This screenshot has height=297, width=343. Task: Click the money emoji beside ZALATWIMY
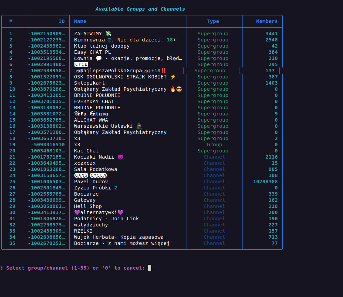click(108, 34)
